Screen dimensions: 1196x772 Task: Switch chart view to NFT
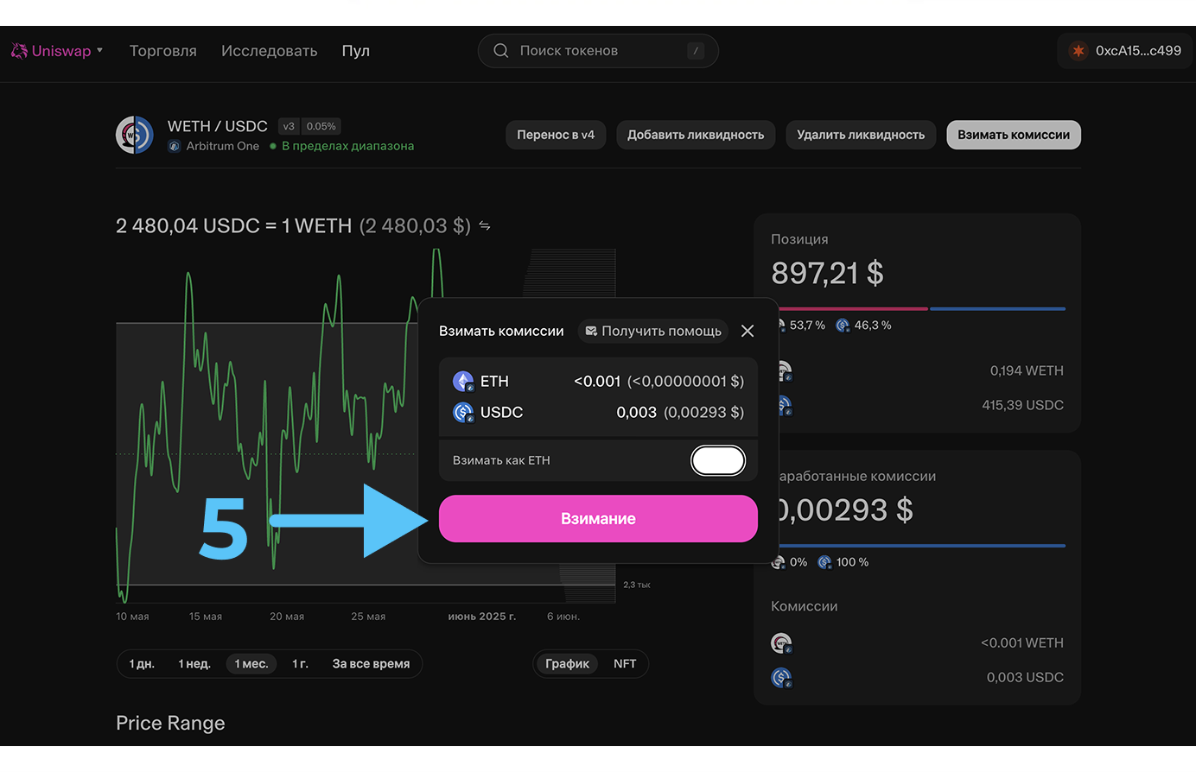625,664
